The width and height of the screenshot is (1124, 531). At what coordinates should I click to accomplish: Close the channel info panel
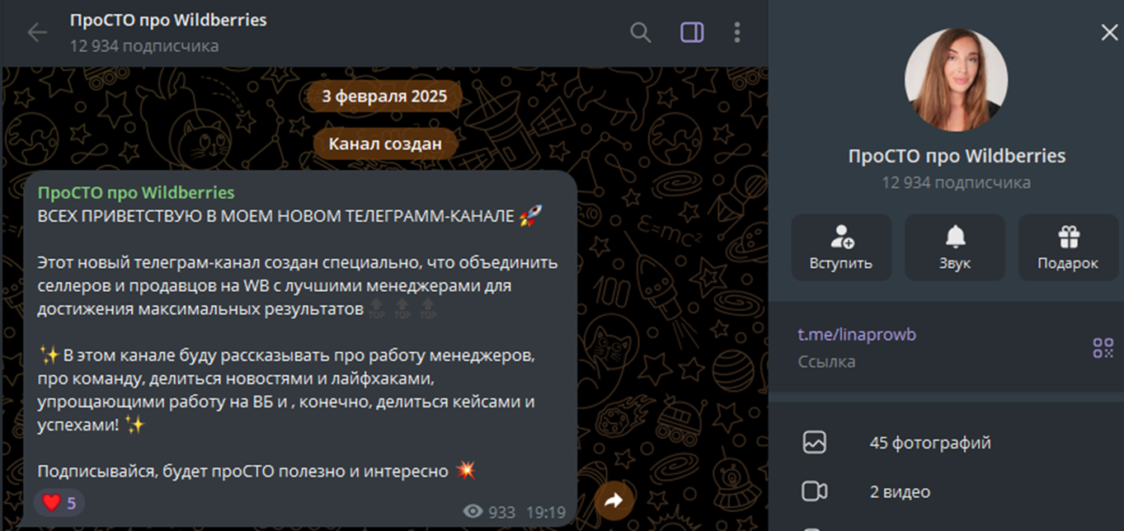pos(1109,32)
